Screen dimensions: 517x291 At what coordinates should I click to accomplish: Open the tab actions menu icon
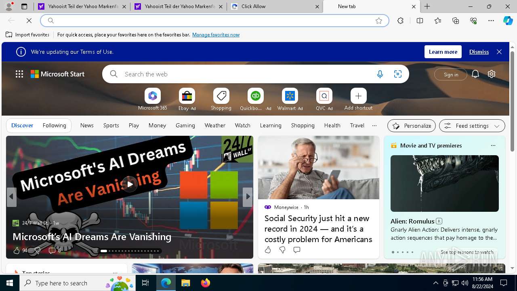(x=24, y=6)
